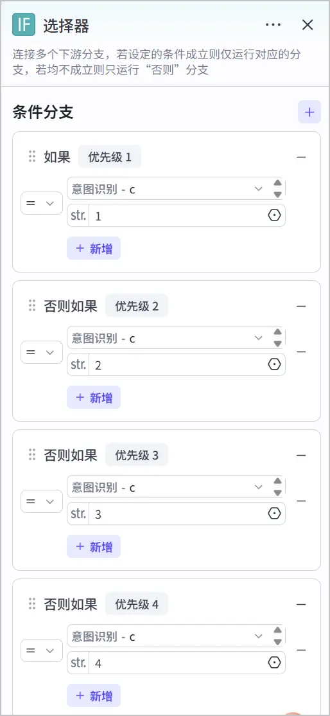
Task: Click the up/down stepper arrows in priority 1 variable
Action: pos(277,188)
